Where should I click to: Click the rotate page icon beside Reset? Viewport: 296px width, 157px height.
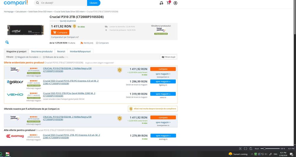tap(251, 148)
